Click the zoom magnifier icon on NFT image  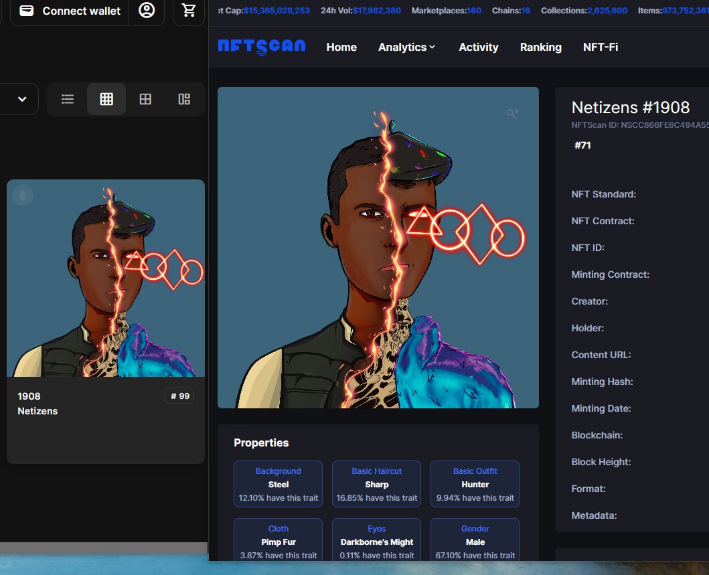[512, 114]
